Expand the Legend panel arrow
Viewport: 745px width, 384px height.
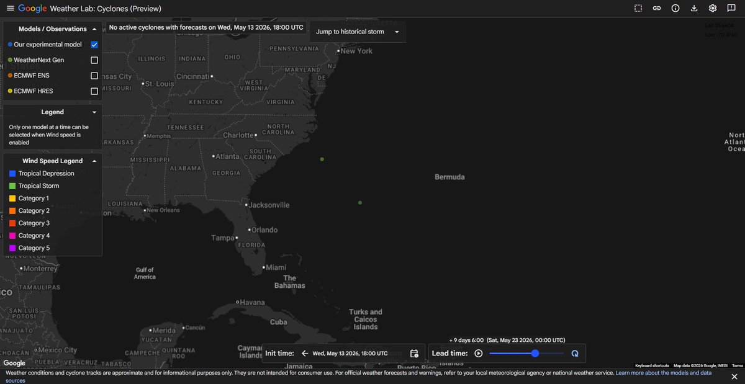[x=94, y=112]
